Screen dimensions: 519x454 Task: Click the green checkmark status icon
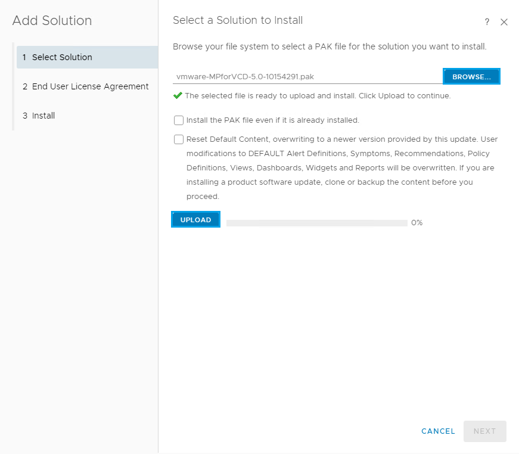click(178, 95)
